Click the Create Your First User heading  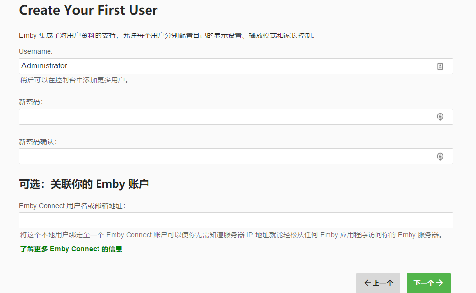(88, 10)
